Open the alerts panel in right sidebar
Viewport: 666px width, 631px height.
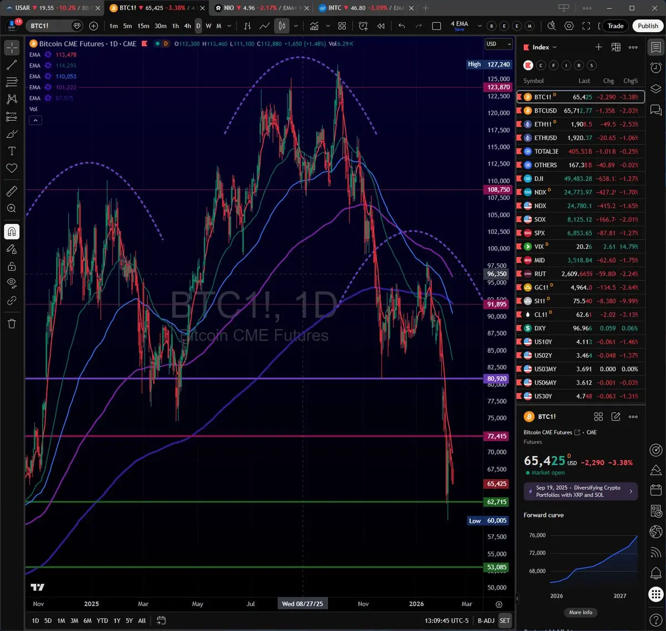click(x=655, y=68)
